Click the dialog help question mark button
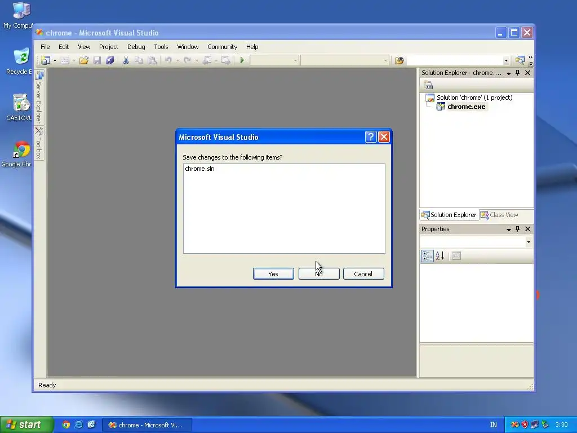 tap(371, 137)
